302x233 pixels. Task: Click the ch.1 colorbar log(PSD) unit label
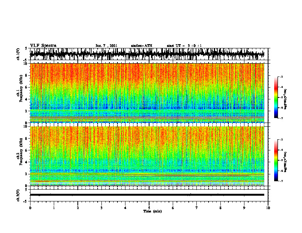286,99
